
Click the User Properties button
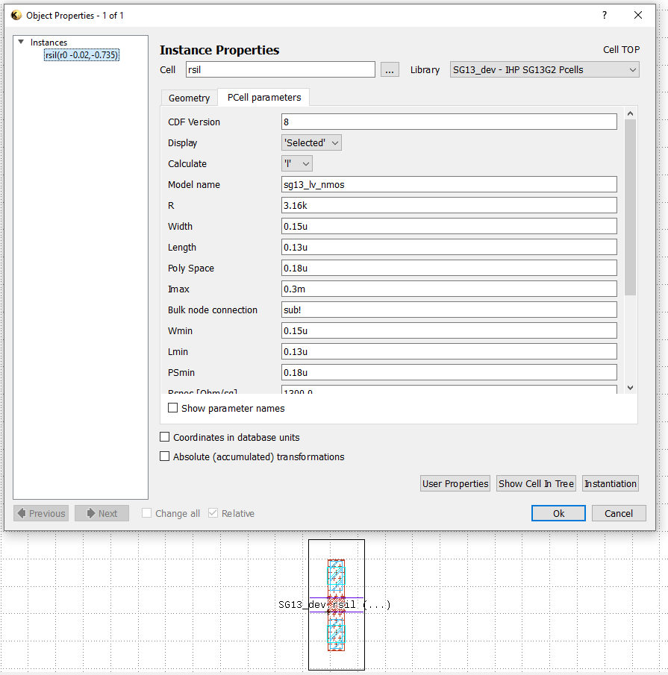coord(455,483)
